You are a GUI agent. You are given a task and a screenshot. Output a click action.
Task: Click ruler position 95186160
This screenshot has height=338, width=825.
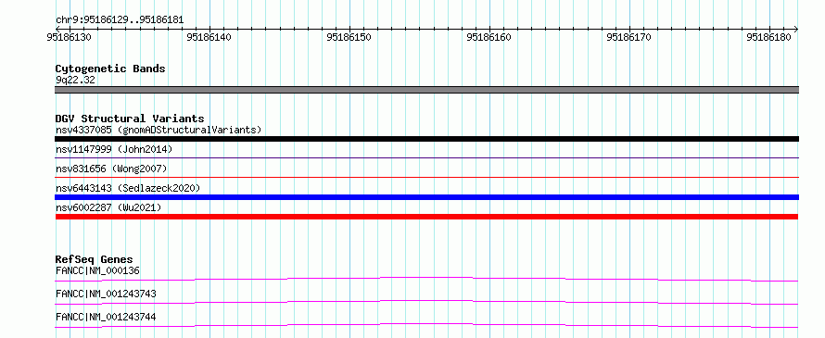(489, 37)
